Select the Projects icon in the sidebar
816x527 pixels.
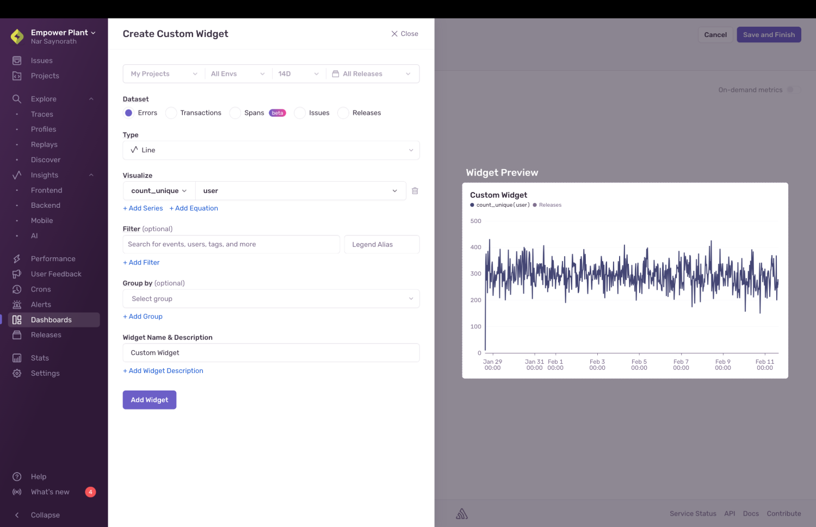[x=17, y=76]
